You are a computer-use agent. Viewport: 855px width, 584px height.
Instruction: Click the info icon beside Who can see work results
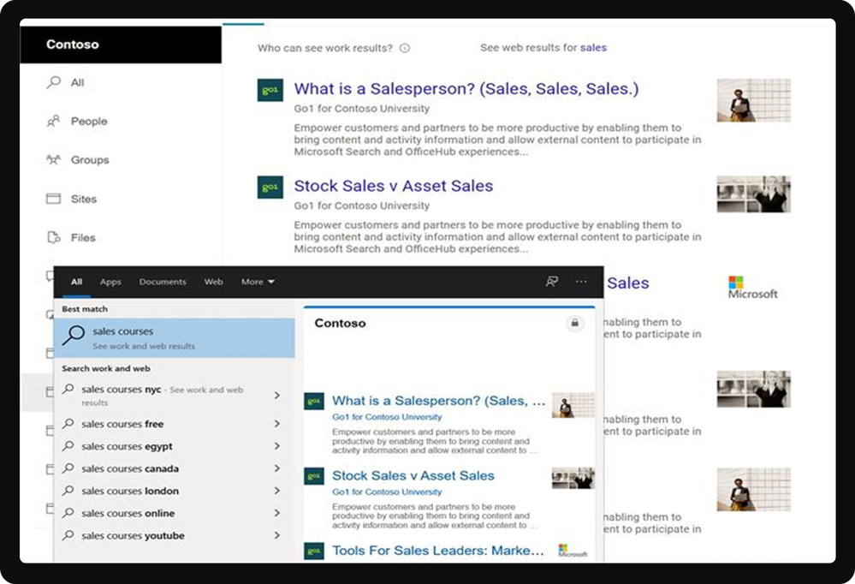[x=405, y=48]
